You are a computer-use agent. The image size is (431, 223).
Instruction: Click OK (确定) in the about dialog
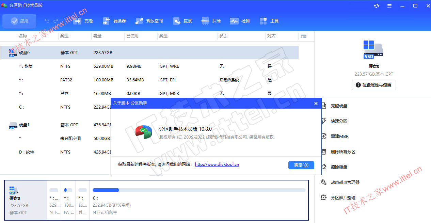click(301, 165)
